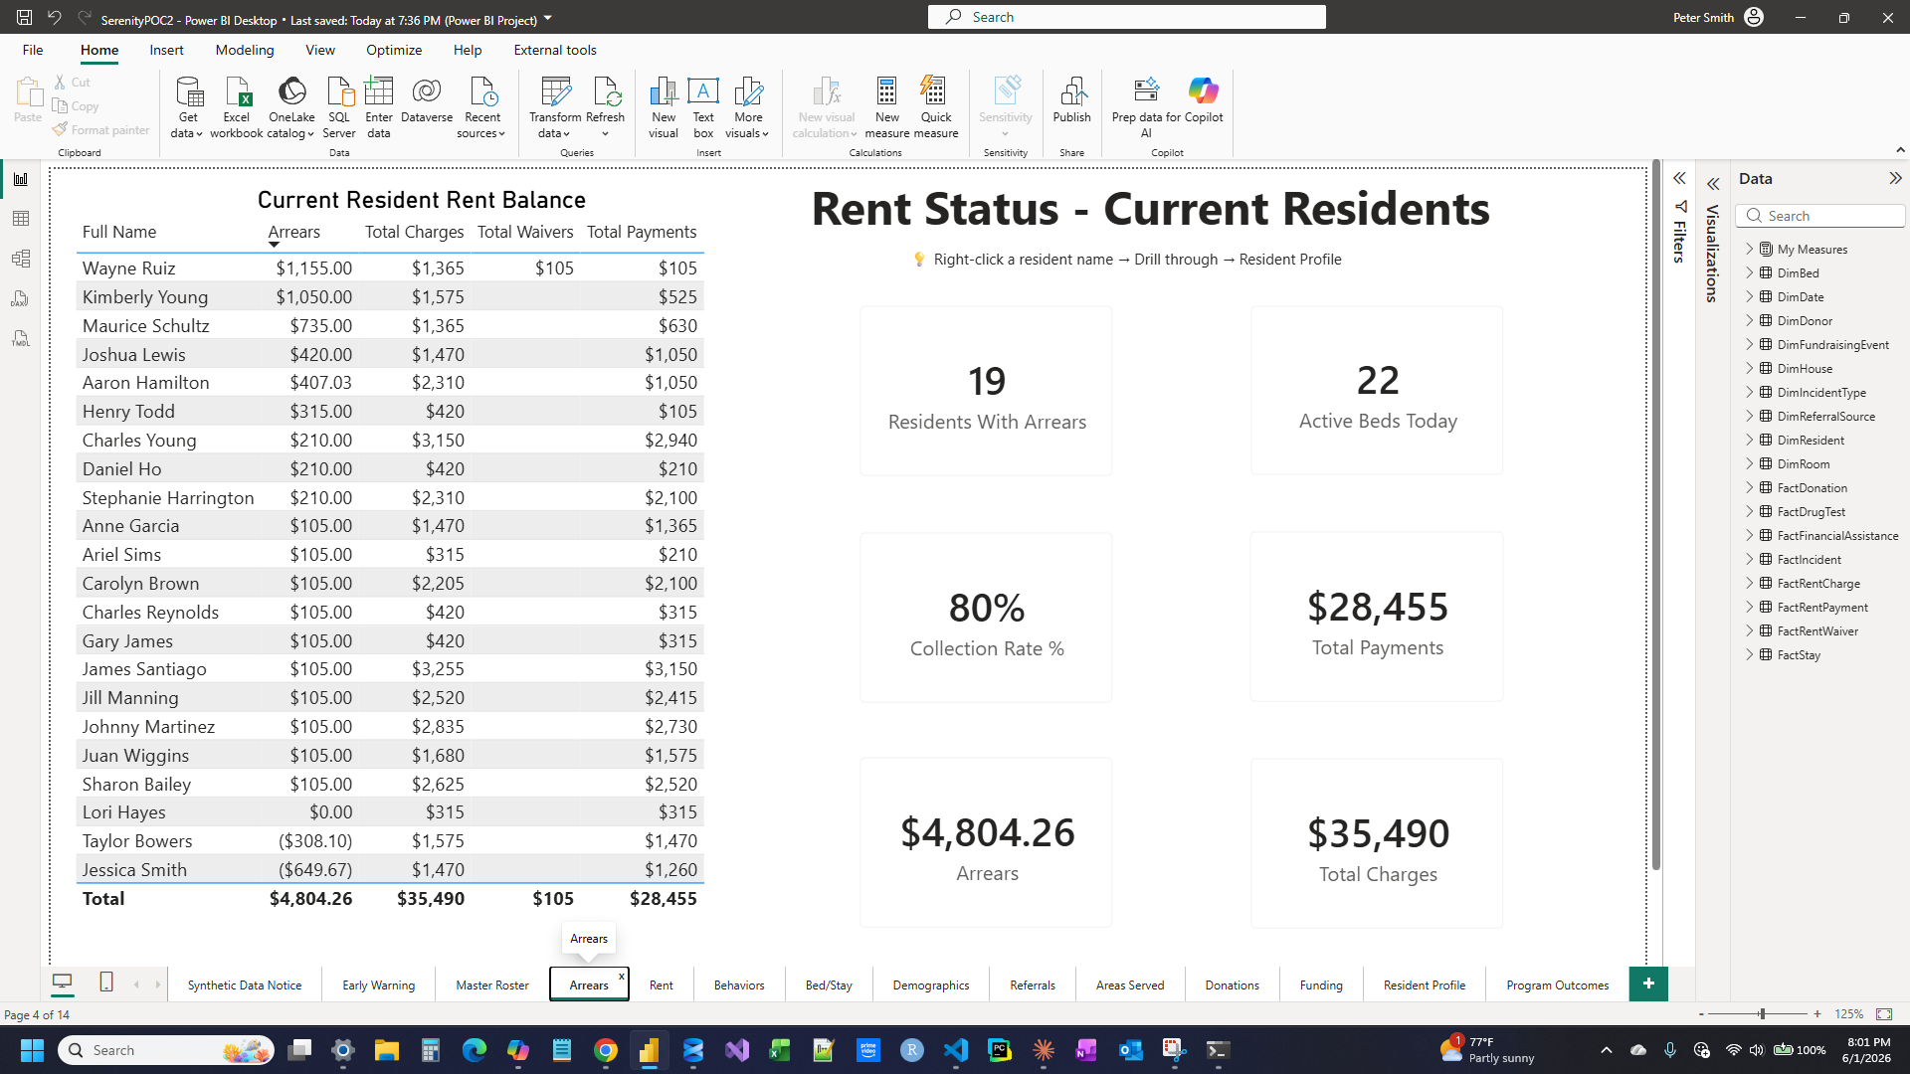The image size is (1910, 1074).
Task: Open the Get data source picker
Action: coord(187,107)
